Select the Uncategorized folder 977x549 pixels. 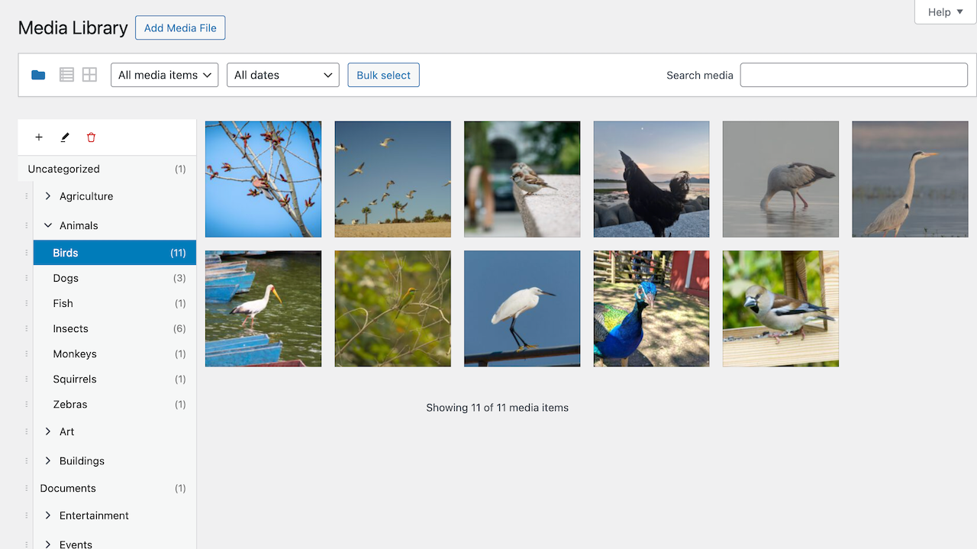tap(107, 169)
